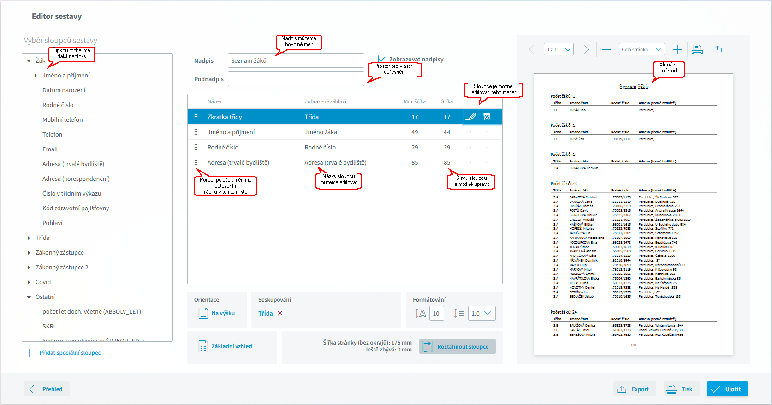Screen dimensions: 772x405
Task: Expand Zákonný zástupce tree node
Action: point(29,253)
